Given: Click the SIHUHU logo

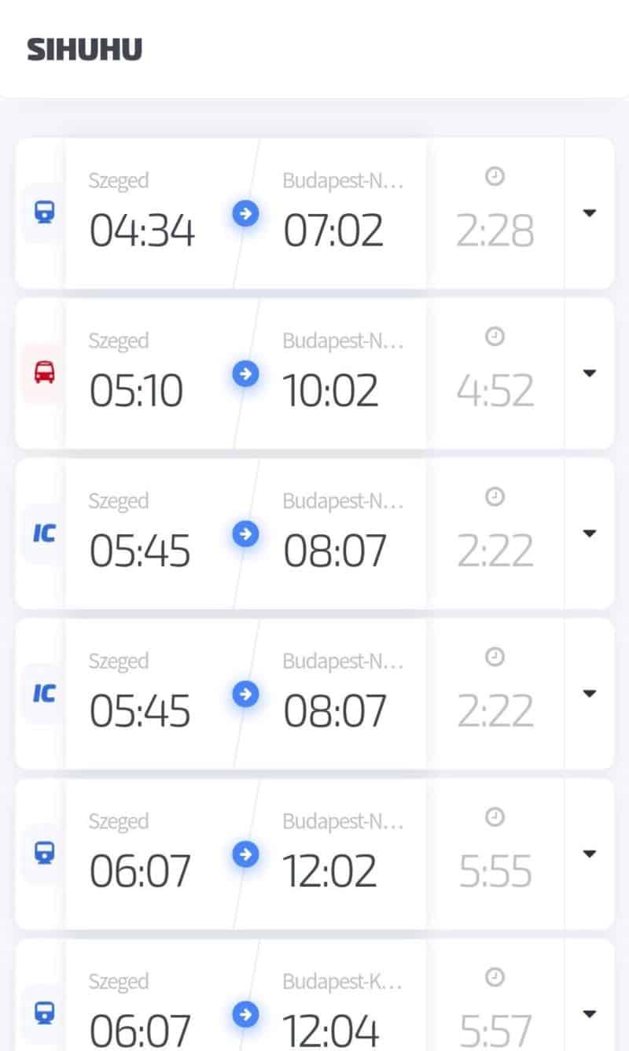Looking at the screenshot, I should tap(85, 50).
